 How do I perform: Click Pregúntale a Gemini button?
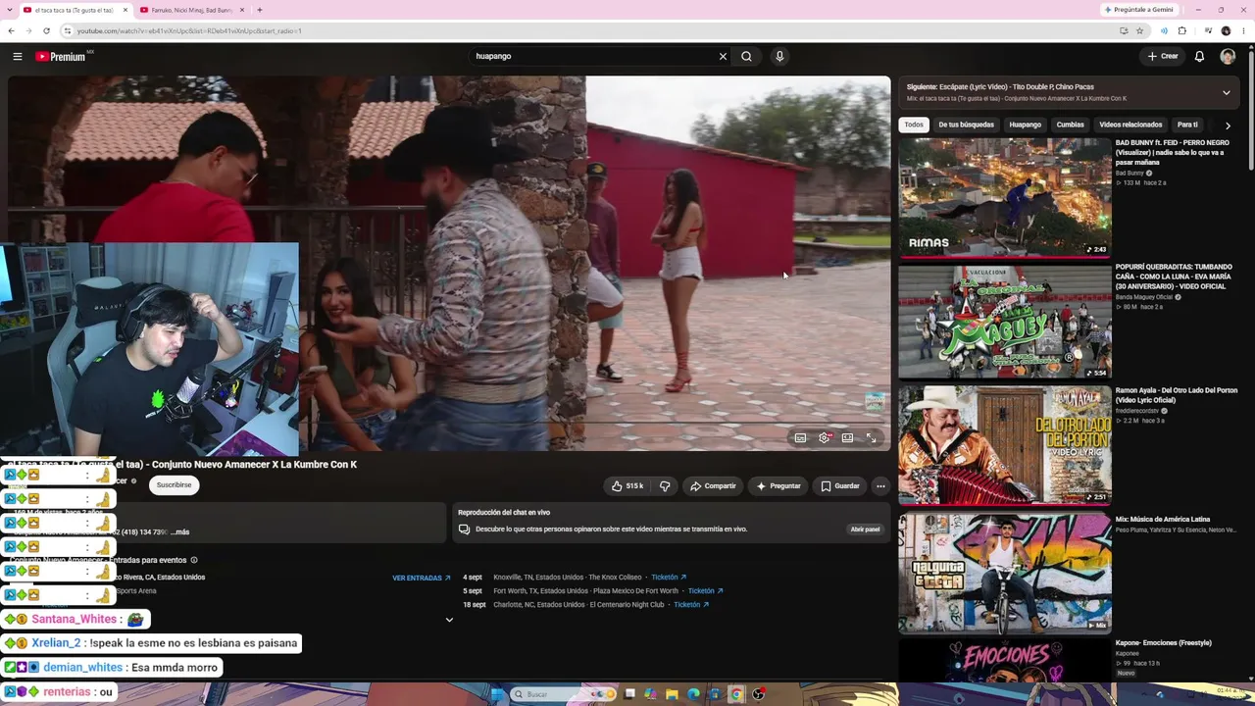1139,10
